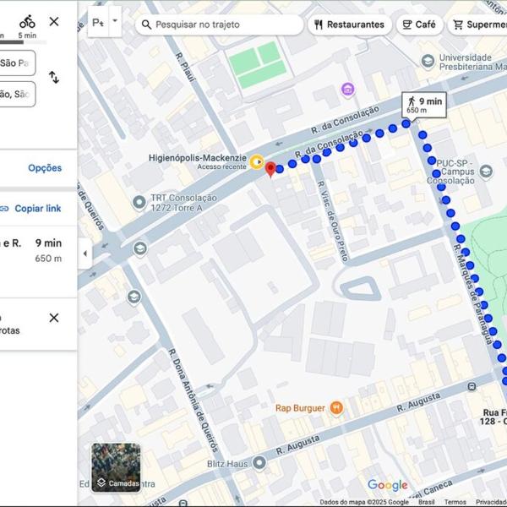The height and width of the screenshot is (507, 507).
Task: Dismiss the rotas notice with X
Action: [x=54, y=318]
